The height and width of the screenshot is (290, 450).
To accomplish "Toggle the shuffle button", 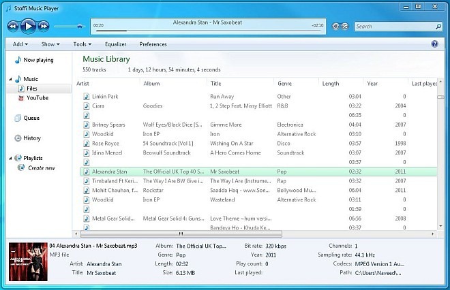I will [x=345, y=27].
